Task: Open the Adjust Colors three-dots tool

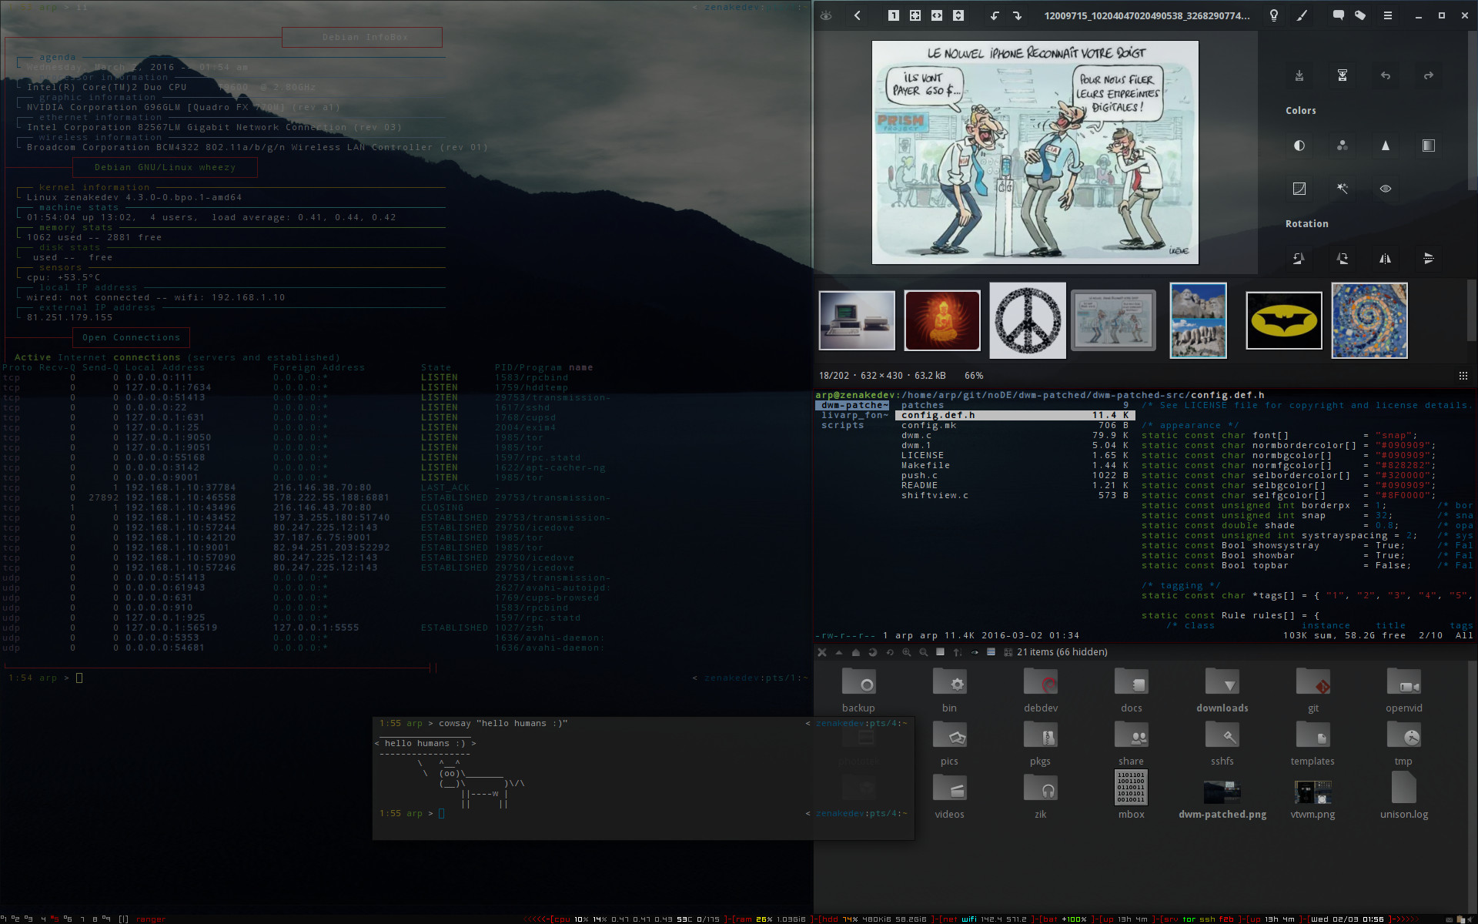Action: click(x=1343, y=146)
